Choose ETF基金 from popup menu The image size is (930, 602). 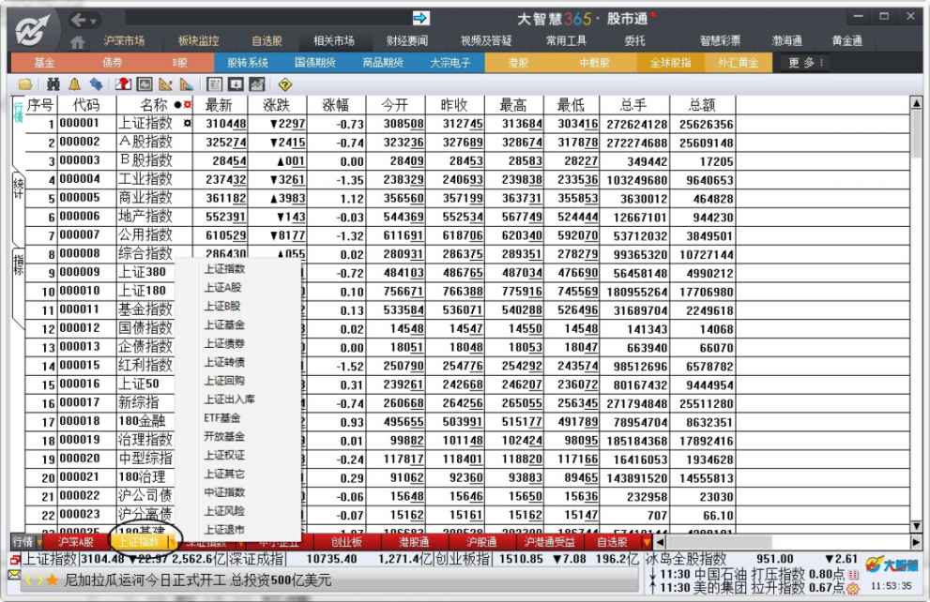click(222, 418)
